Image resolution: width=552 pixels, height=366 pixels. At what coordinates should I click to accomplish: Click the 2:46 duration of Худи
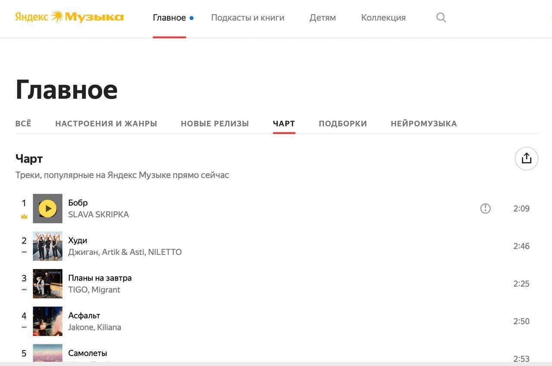tap(521, 246)
